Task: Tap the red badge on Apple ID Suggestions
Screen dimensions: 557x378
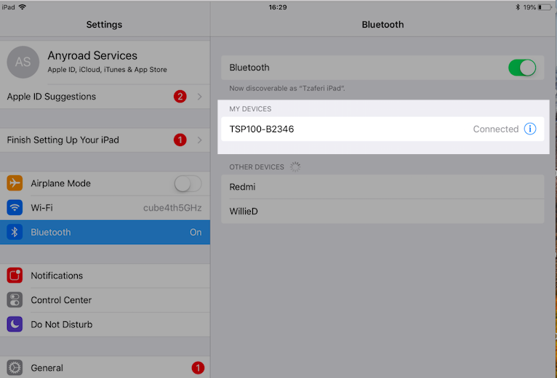Action: pyautogui.click(x=180, y=97)
